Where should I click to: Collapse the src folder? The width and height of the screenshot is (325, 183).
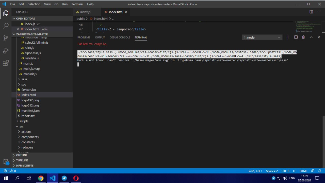coord(42,126)
